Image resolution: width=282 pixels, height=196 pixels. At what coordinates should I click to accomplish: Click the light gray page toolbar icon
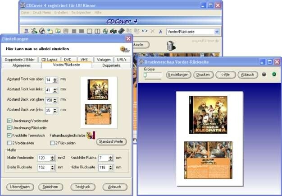coord(66,31)
